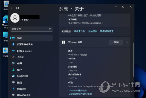Minimize the Settings window
146x98 pixels.
pos(116,7)
